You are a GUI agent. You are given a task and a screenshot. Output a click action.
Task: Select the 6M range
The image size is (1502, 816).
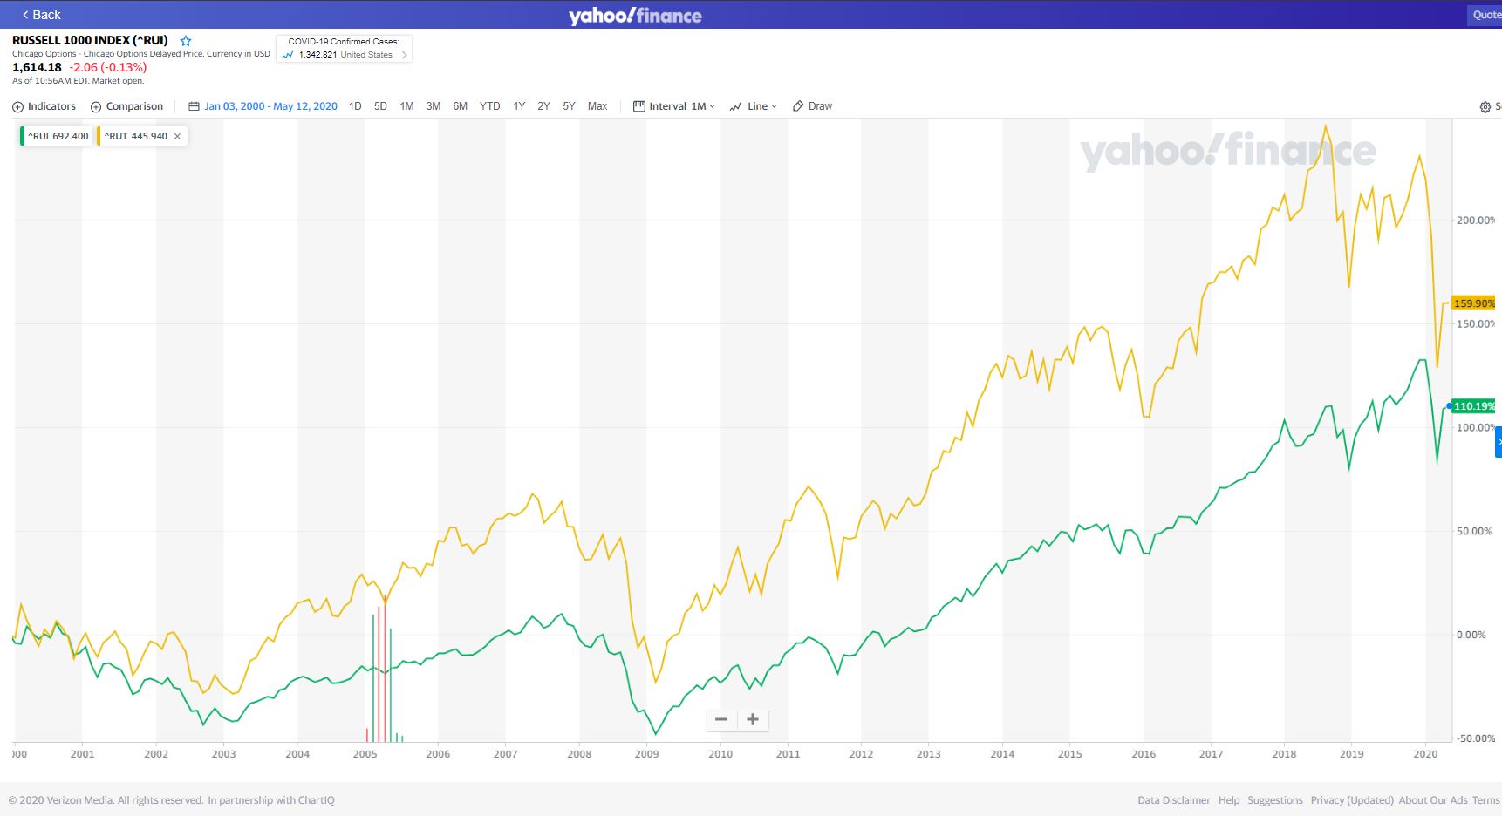click(x=461, y=106)
